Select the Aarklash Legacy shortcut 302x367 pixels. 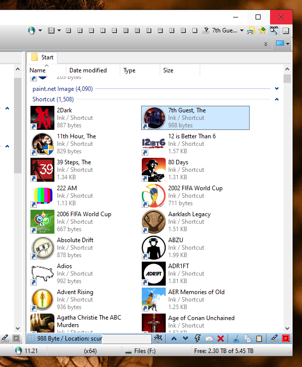click(189, 221)
